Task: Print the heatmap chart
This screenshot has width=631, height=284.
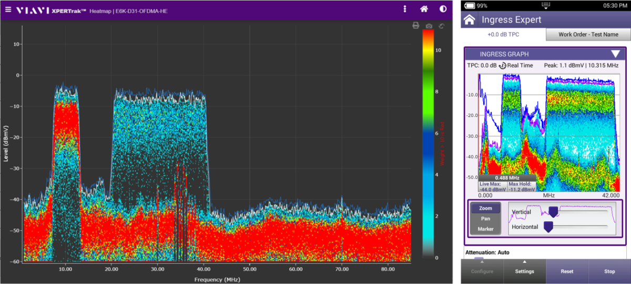Action: pyautogui.click(x=415, y=26)
